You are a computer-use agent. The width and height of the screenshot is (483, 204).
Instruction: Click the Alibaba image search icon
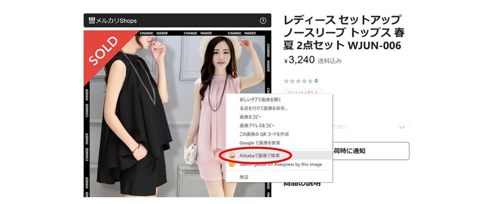(232, 156)
